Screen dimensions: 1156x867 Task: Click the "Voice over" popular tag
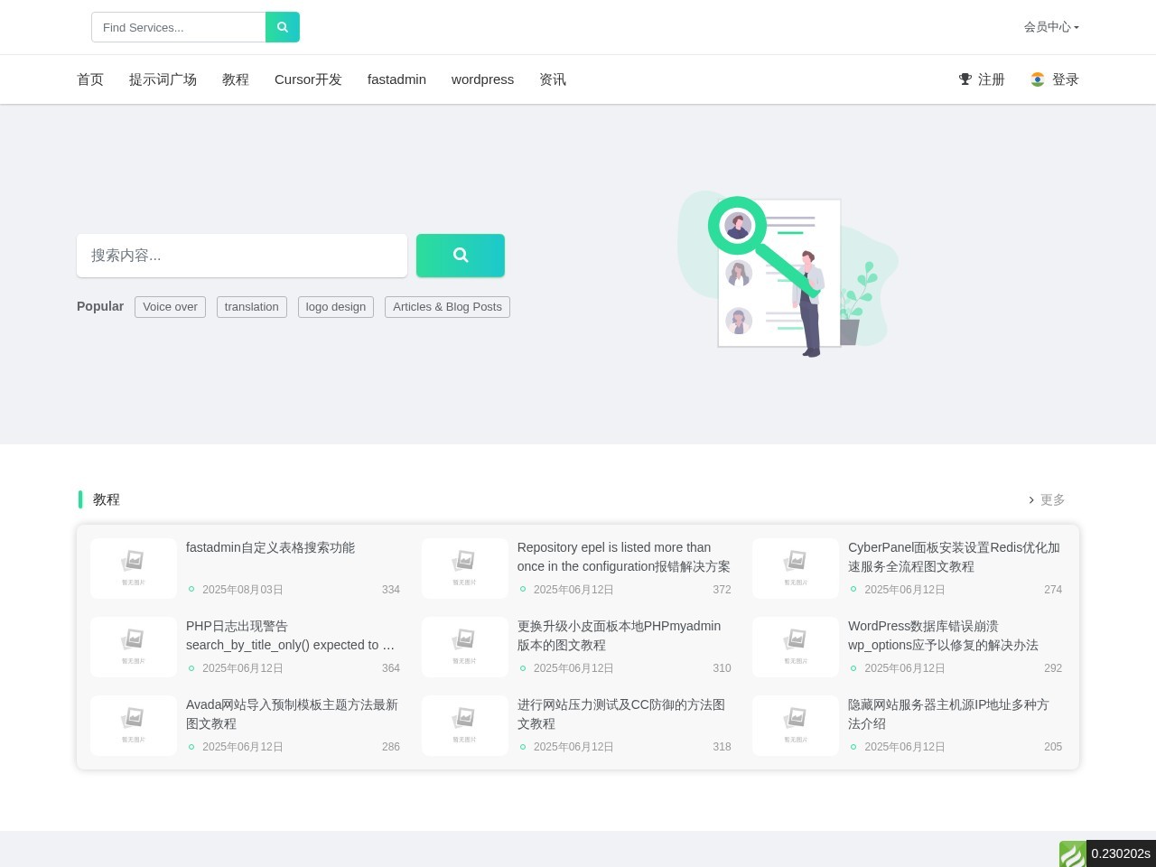point(170,307)
